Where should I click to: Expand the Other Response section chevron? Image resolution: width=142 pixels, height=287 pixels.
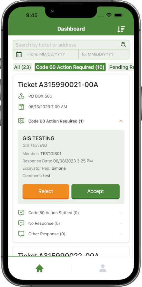(121, 234)
